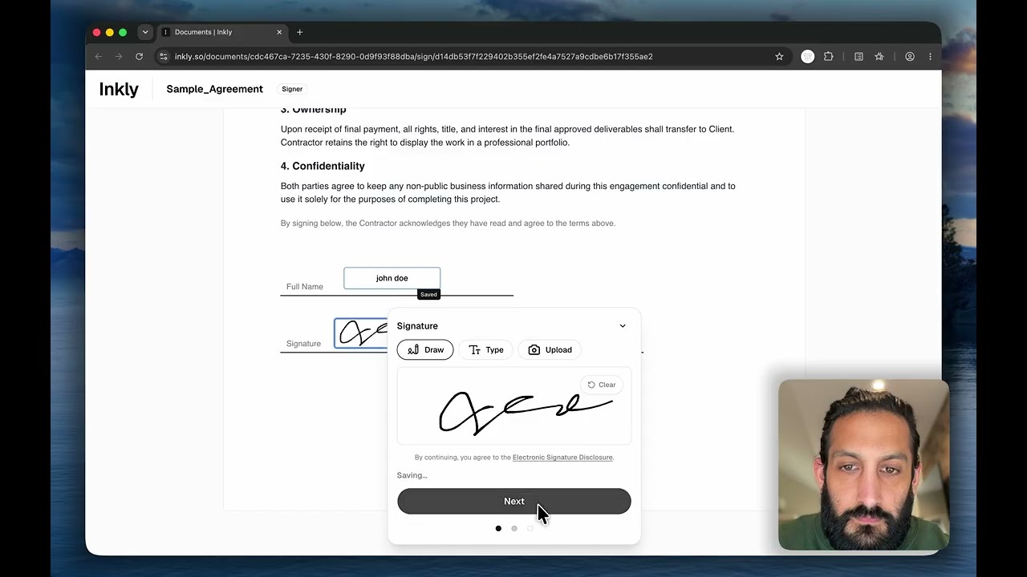Clear the drawn signature
The height and width of the screenshot is (577, 1027).
(601, 385)
